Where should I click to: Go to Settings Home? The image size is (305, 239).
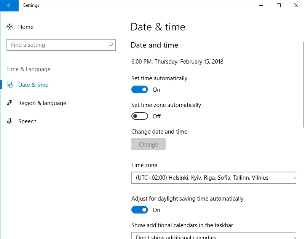coord(26,27)
